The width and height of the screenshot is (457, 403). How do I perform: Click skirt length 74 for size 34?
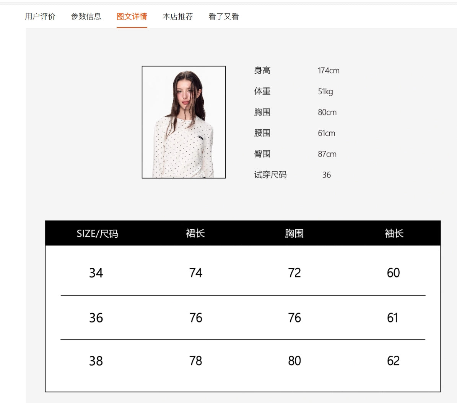[195, 273]
